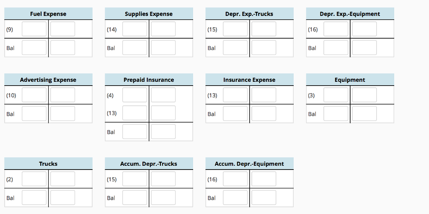The image size is (429, 214).
Task: Select Accum. Depr.-Trucks credit field for entry (15)
Action: point(163,179)
